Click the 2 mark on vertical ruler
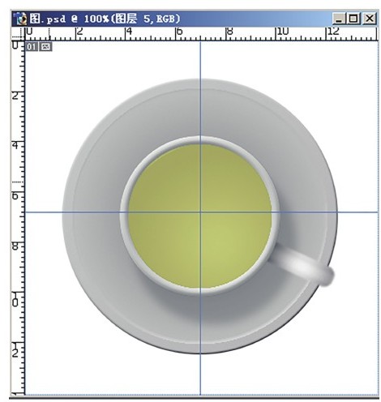The width and height of the screenshot is (381, 402). click(x=15, y=96)
